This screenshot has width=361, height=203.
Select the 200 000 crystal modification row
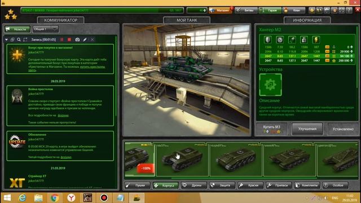pos(307,60)
